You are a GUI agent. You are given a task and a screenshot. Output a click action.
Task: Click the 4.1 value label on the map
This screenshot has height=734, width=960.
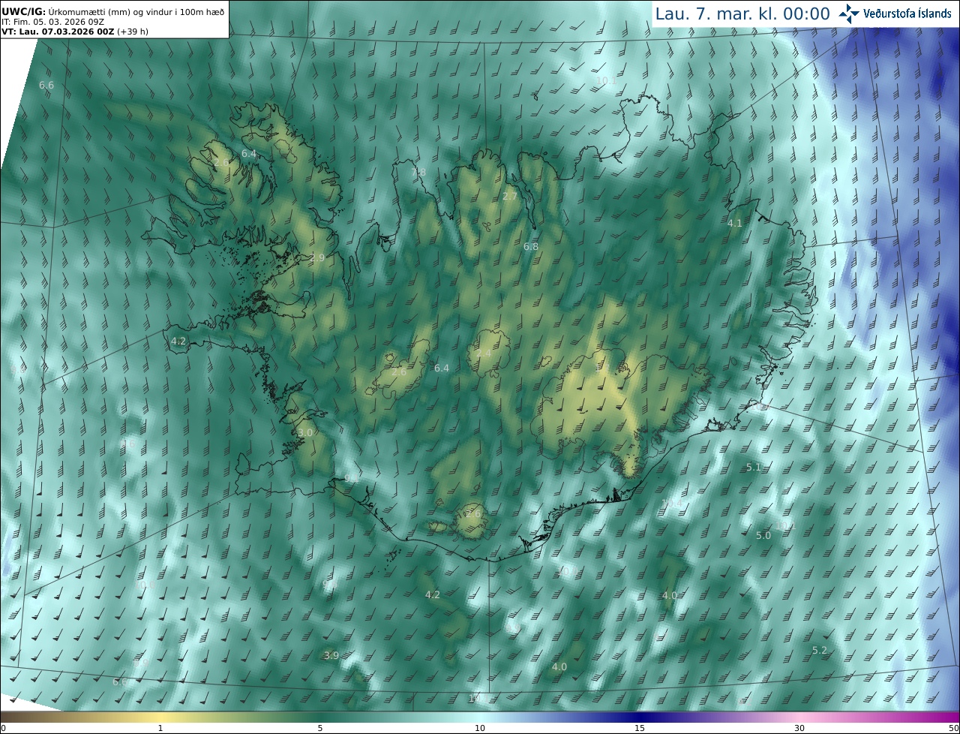[x=735, y=224]
